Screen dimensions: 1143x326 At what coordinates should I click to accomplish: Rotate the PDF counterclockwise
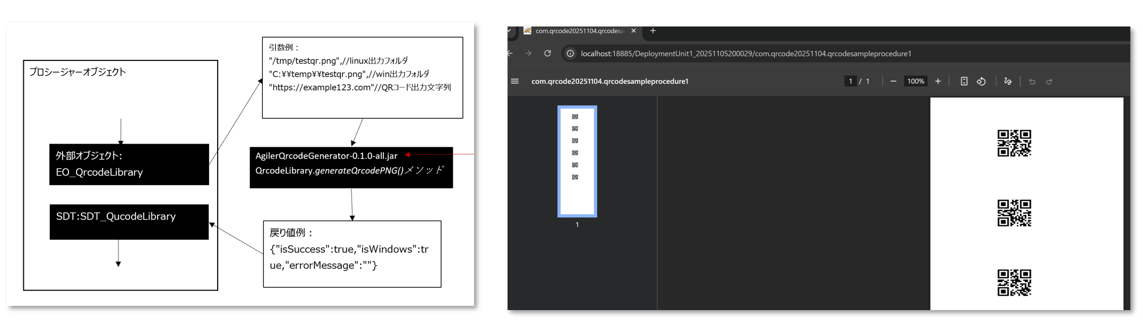coord(981,81)
